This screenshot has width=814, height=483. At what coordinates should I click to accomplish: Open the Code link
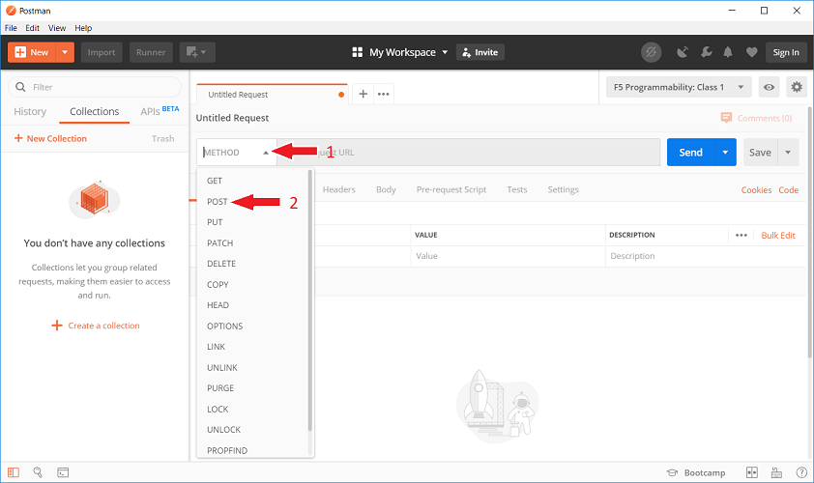point(789,190)
